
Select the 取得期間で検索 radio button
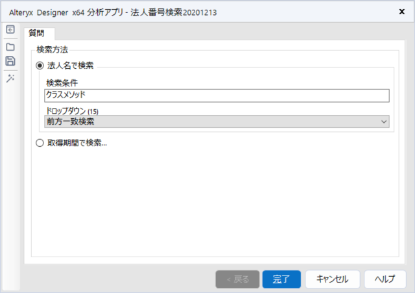pyautogui.click(x=40, y=143)
